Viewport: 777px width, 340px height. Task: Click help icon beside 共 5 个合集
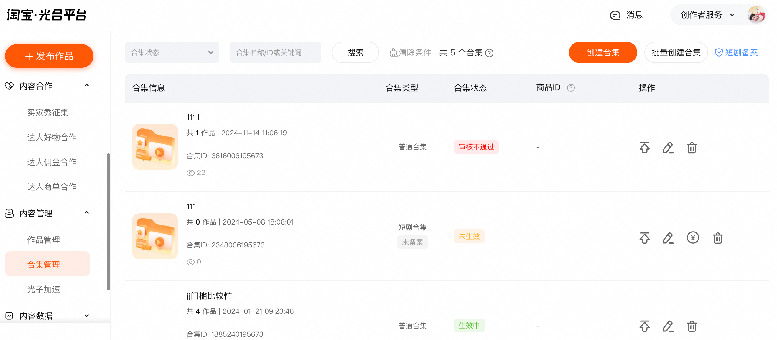click(489, 53)
